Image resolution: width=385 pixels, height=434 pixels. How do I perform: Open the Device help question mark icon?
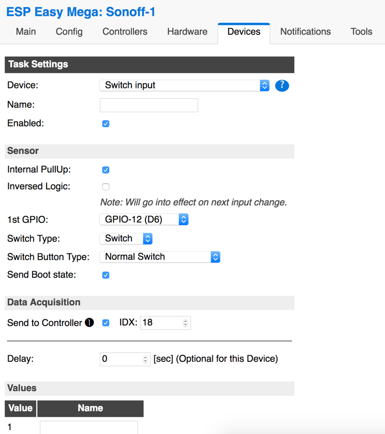point(282,86)
